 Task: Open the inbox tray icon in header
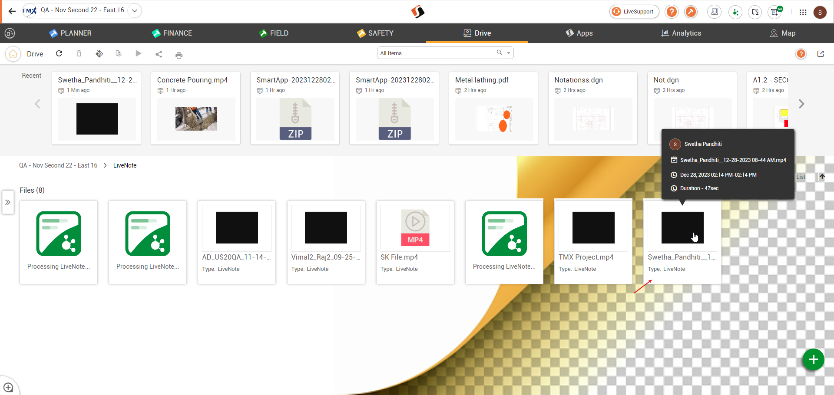click(x=714, y=12)
